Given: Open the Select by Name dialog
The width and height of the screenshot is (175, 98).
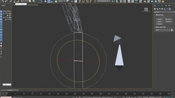Looking at the screenshot, I should (x=34, y=1).
